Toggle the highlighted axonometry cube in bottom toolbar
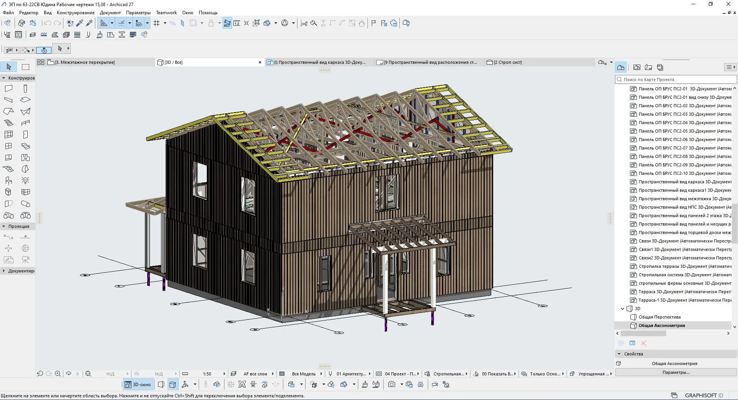Image resolution: width=738 pixels, height=400 pixels. 173,384
